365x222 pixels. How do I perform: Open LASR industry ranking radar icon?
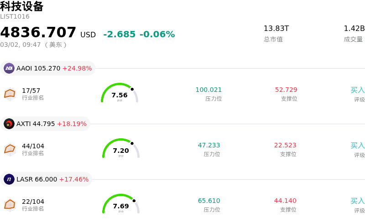[x=10, y=205]
